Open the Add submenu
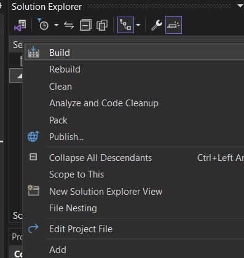 (x=58, y=250)
